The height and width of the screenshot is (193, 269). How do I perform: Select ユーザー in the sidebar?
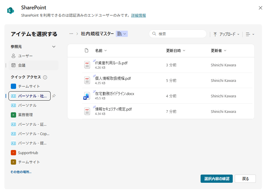(33, 56)
